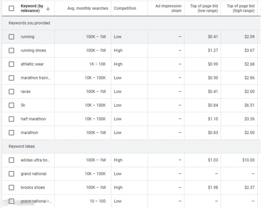Click the Top of page bid (high range) header

(240, 8)
